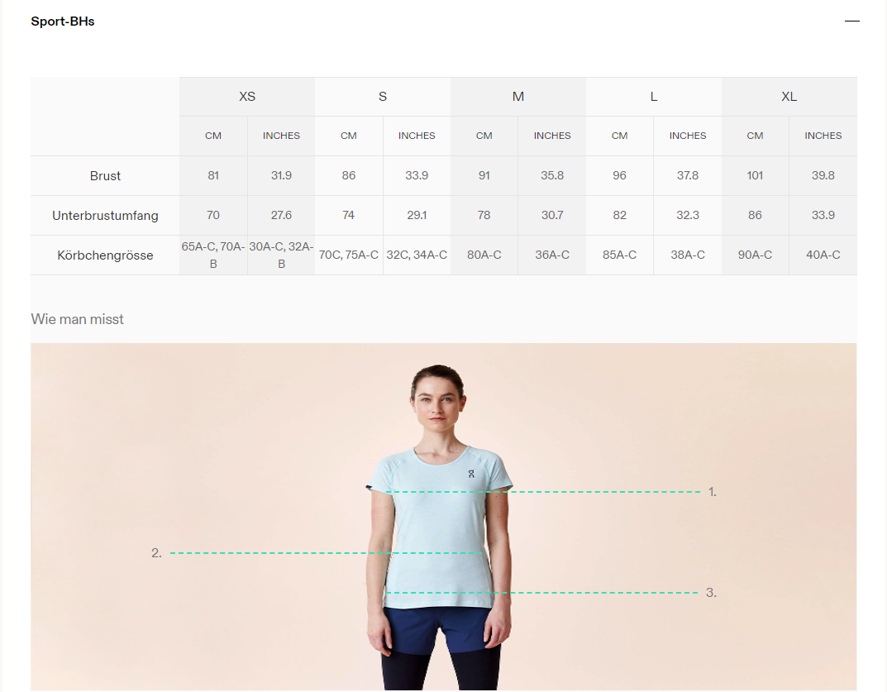Click the Unterbrustumfang row label
This screenshot has height=692, width=887.
(x=105, y=216)
